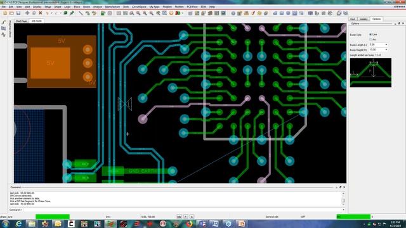This screenshot has width=406, height=228.
Task: Click the P button in status bar
Action: (x=185, y=217)
